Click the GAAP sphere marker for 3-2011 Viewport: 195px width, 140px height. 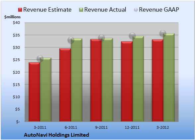(x=40, y=59)
